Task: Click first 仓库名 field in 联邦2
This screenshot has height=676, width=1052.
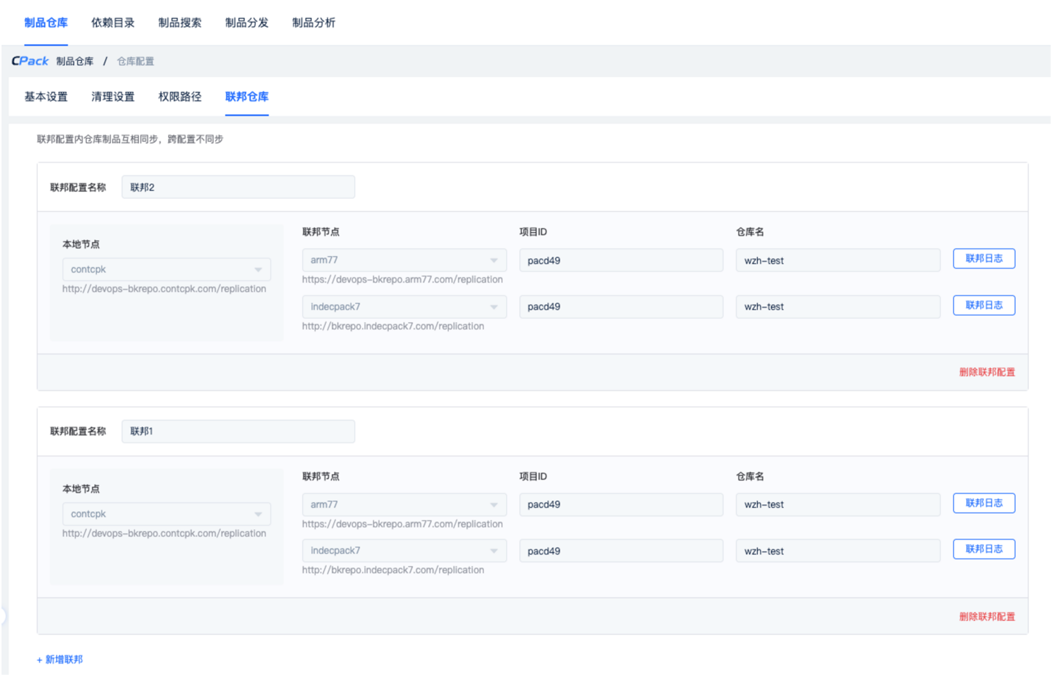Action: point(837,260)
